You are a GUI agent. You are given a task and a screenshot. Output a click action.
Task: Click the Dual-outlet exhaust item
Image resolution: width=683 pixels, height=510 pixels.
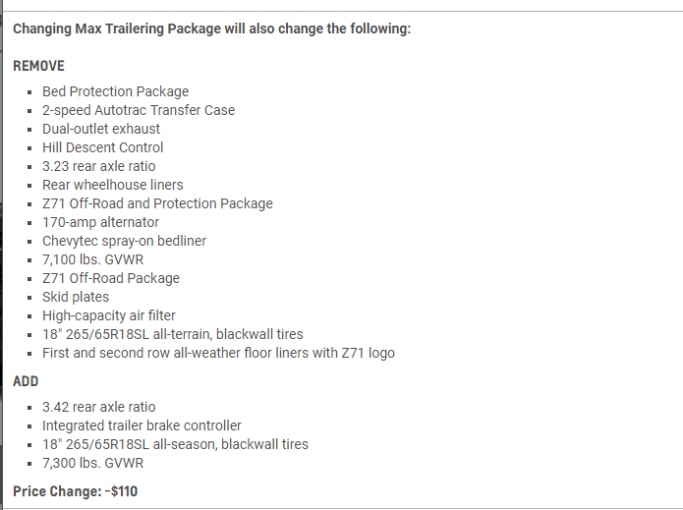point(101,129)
